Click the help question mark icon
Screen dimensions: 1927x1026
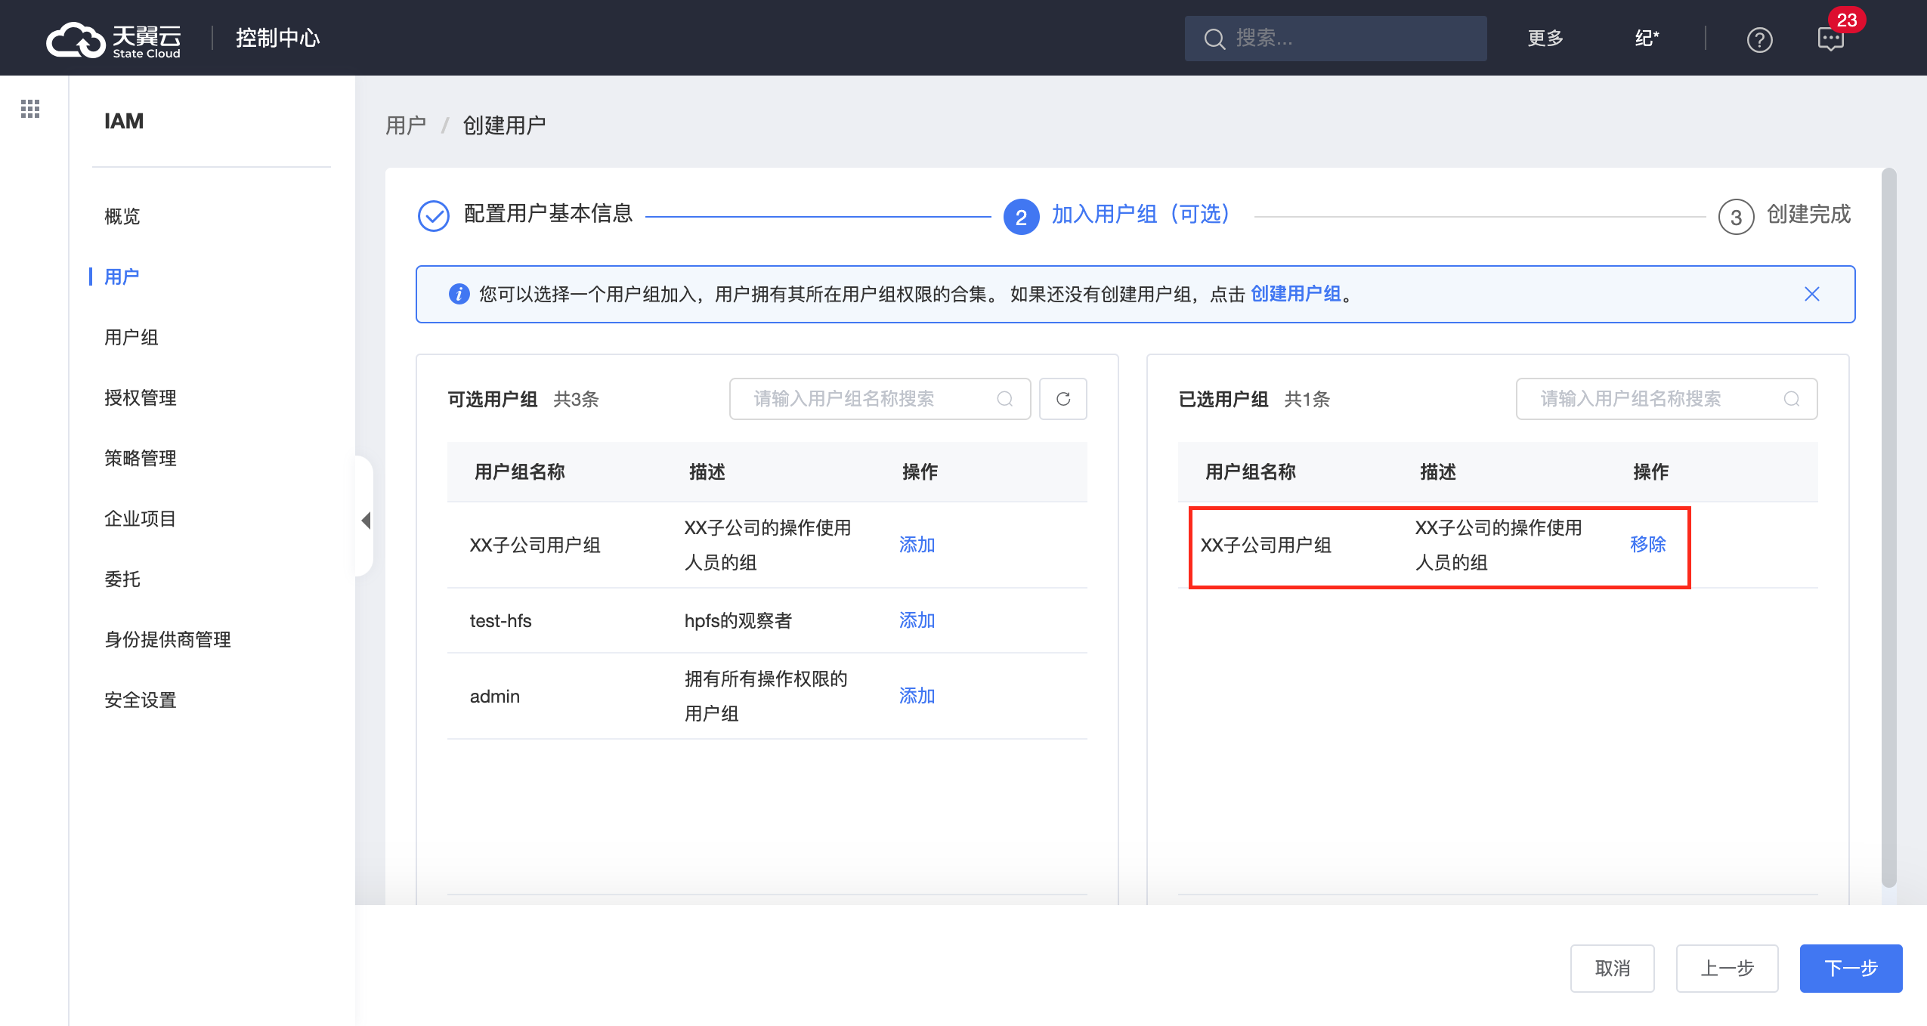(x=1759, y=39)
